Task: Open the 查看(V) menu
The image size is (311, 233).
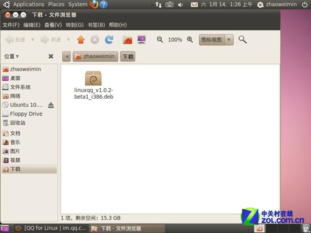Action: point(53,25)
